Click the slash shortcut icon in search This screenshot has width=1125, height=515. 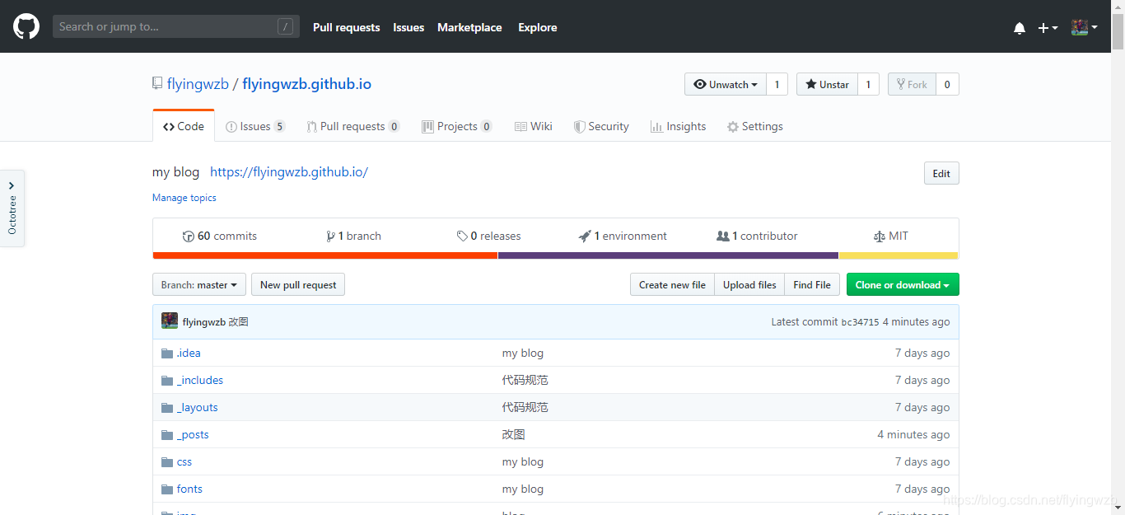coord(286,26)
